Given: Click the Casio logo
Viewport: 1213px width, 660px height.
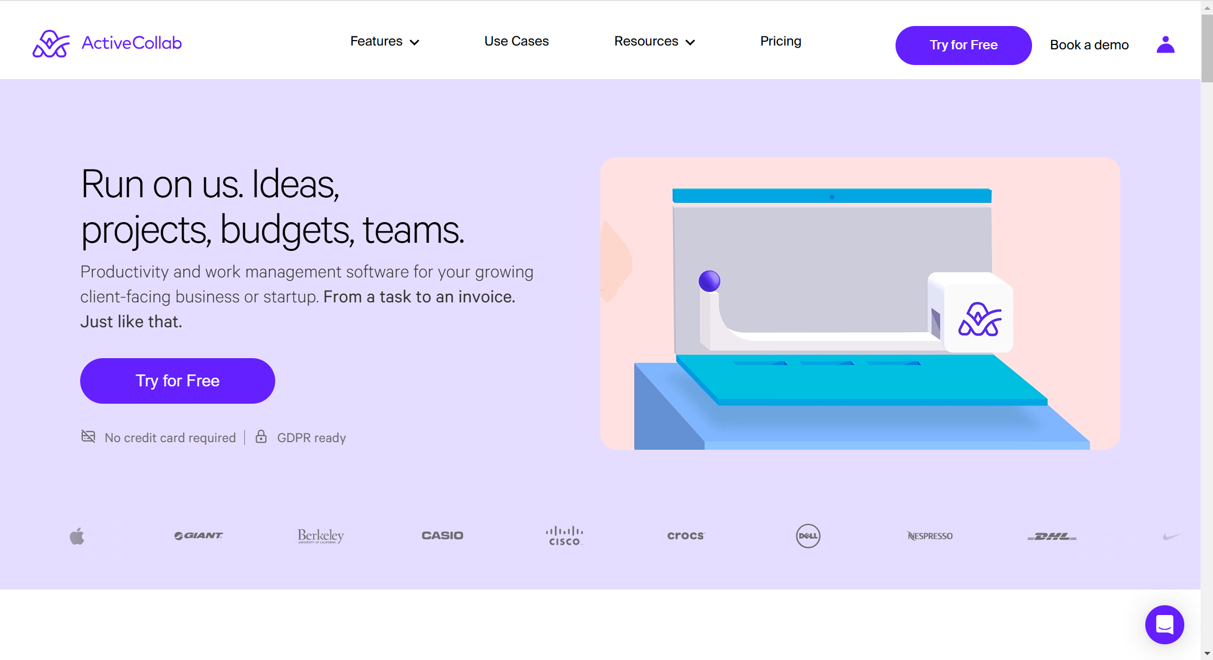Looking at the screenshot, I should (442, 535).
